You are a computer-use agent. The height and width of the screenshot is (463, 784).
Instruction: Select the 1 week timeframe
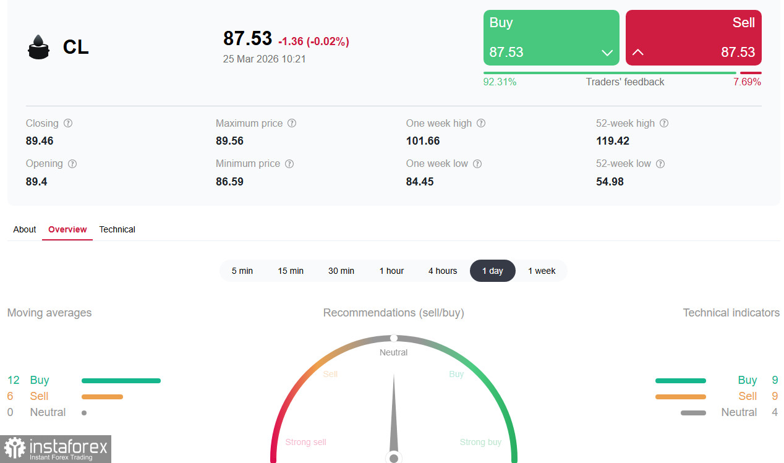coord(542,271)
